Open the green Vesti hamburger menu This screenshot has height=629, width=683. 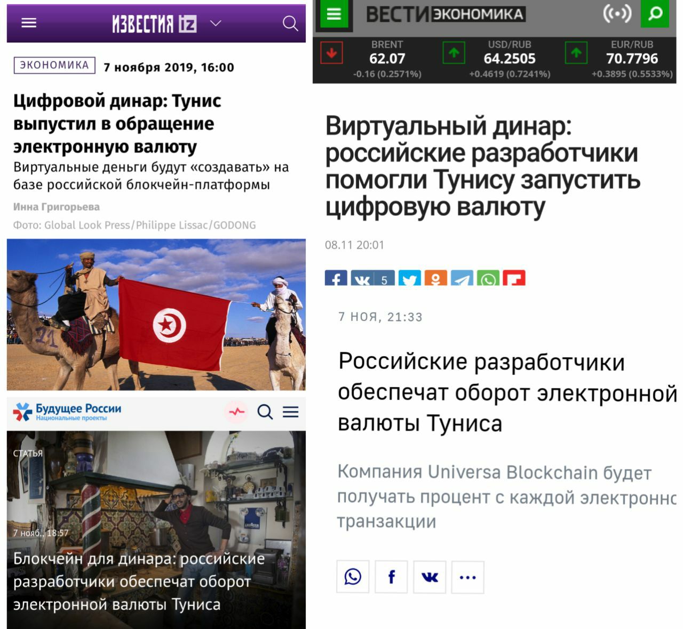click(x=334, y=14)
